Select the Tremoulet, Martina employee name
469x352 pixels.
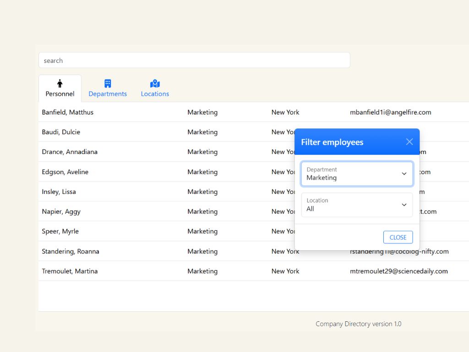[x=70, y=271]
